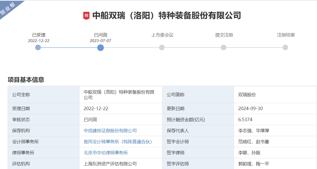This screenshot has height=169, width=317.
Task: Click the 2024-09-30 update date value
Action: [x=250, y=109]
